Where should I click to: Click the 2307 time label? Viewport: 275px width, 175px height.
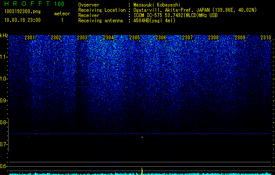coord(188,38)
